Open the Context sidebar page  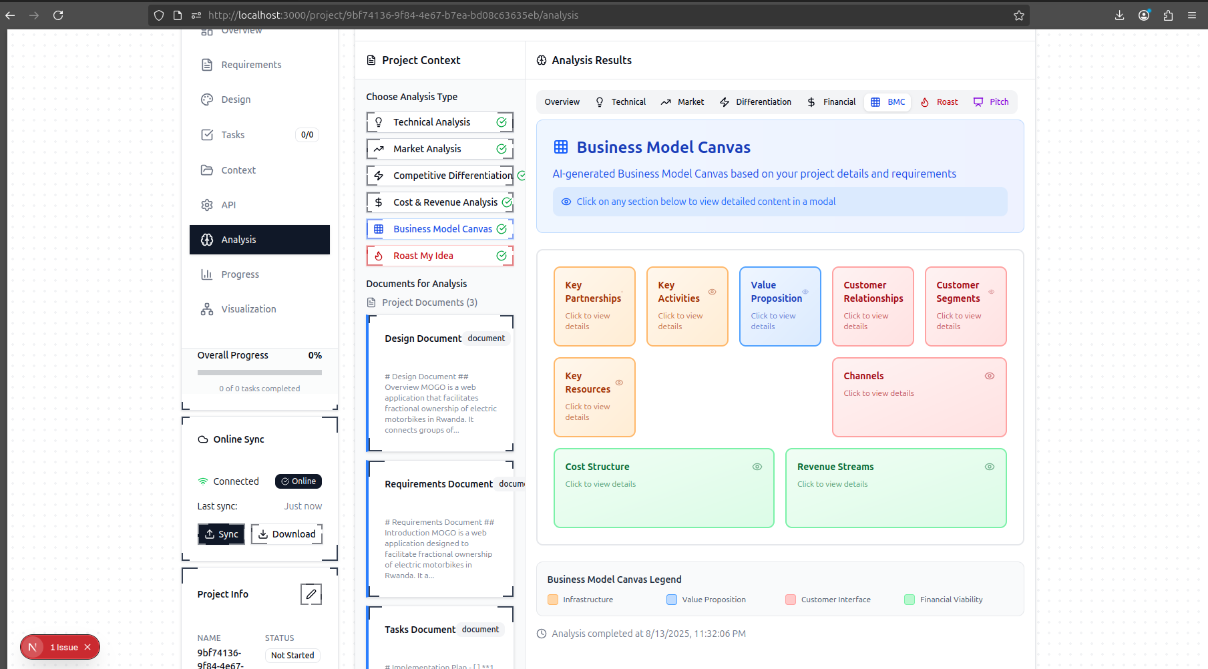click(259, 170)
